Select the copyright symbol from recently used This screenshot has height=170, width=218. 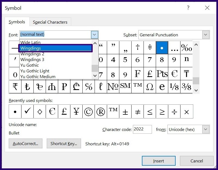click(88, 111)
